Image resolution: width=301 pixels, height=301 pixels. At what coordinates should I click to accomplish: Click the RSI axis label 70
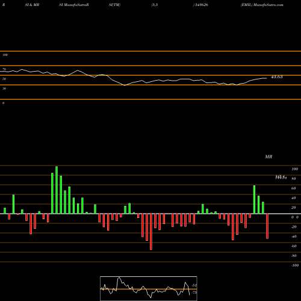click(x=4, y=69)
